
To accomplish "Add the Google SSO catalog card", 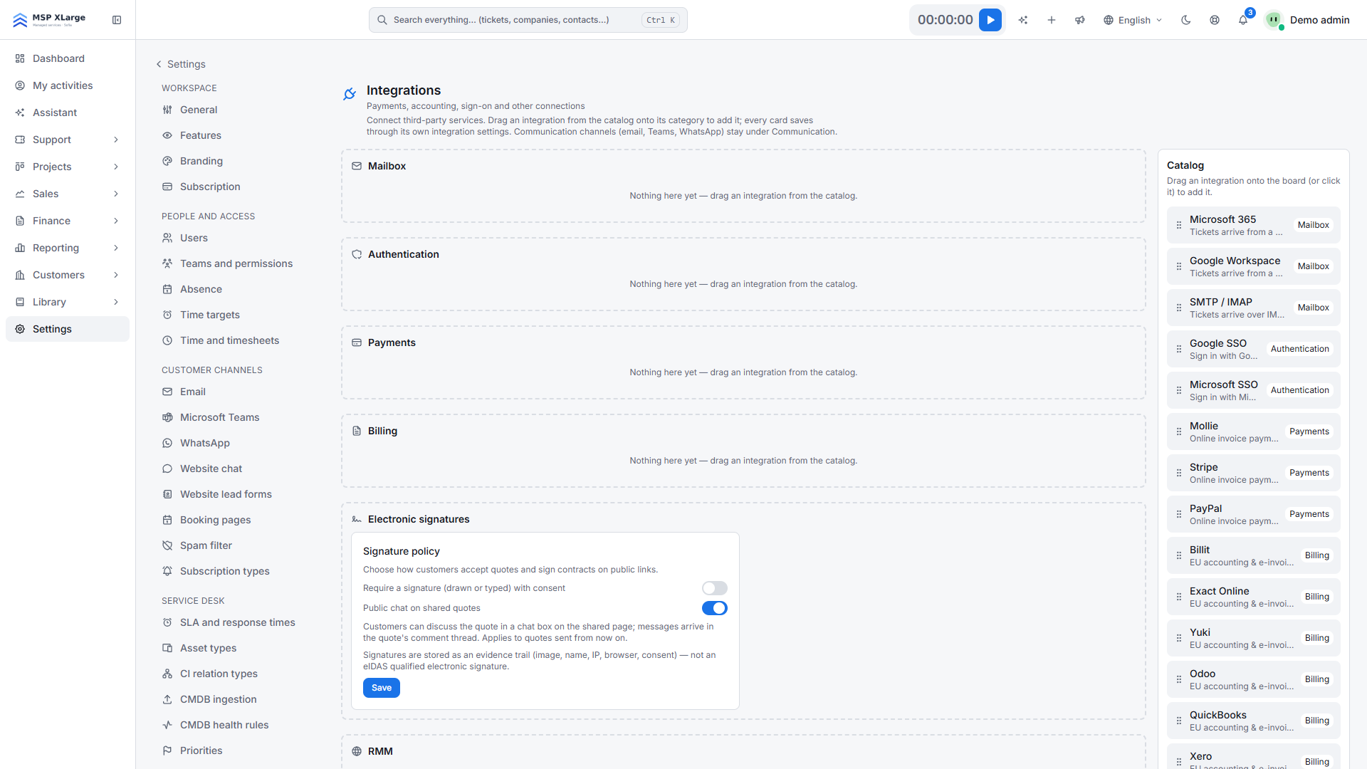I will [1253, 349].
